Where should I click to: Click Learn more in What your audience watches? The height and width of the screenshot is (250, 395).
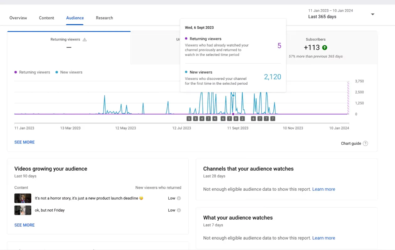coord(324,238)
